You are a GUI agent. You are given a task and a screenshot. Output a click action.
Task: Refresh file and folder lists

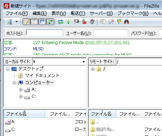61,22
